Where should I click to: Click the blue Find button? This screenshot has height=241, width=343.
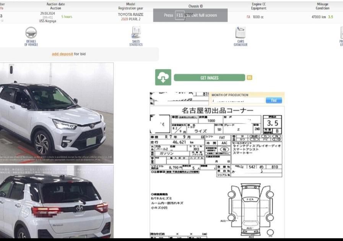274,100
